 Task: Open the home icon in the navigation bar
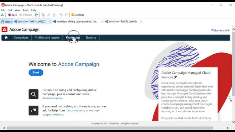pos(6,38)
